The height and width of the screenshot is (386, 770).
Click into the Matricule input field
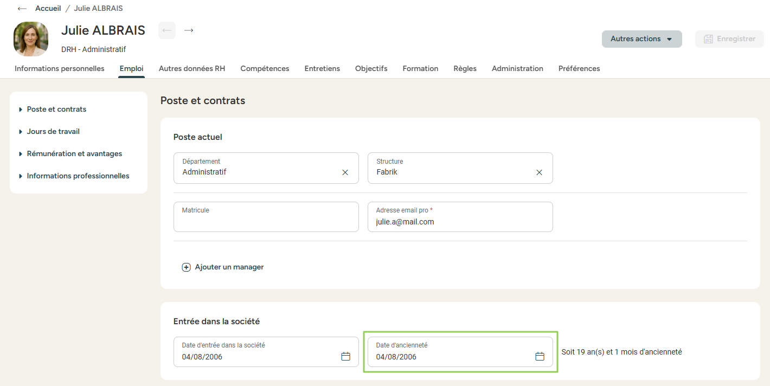pyautogui.click(x=266, y=221)
